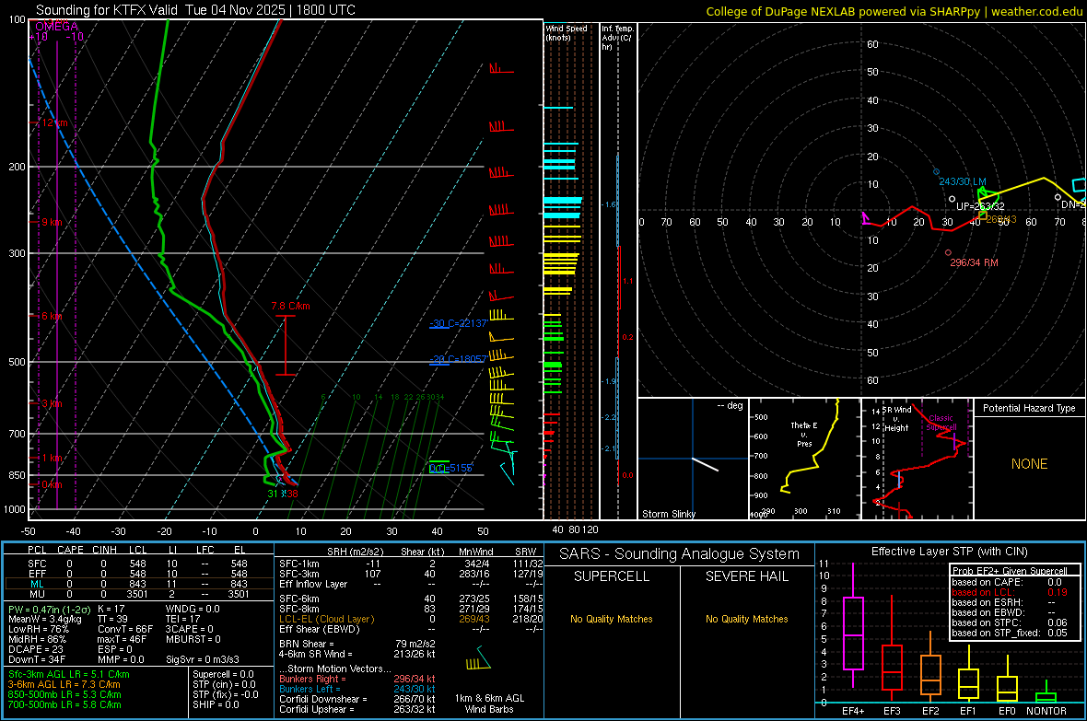This screenshot has width=1087, height=721.
Task: Click the 'WNDG = 0.0' value
Action: [x=193, y=610]
